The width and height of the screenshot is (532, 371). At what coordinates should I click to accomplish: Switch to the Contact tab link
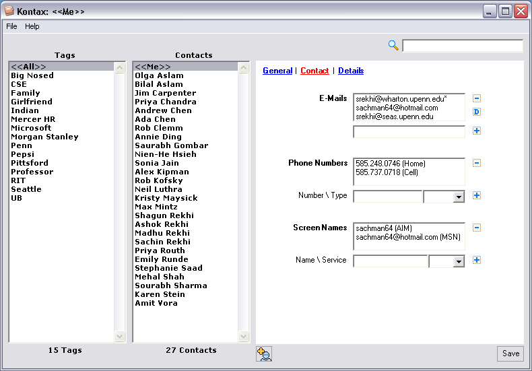[314, 71]
